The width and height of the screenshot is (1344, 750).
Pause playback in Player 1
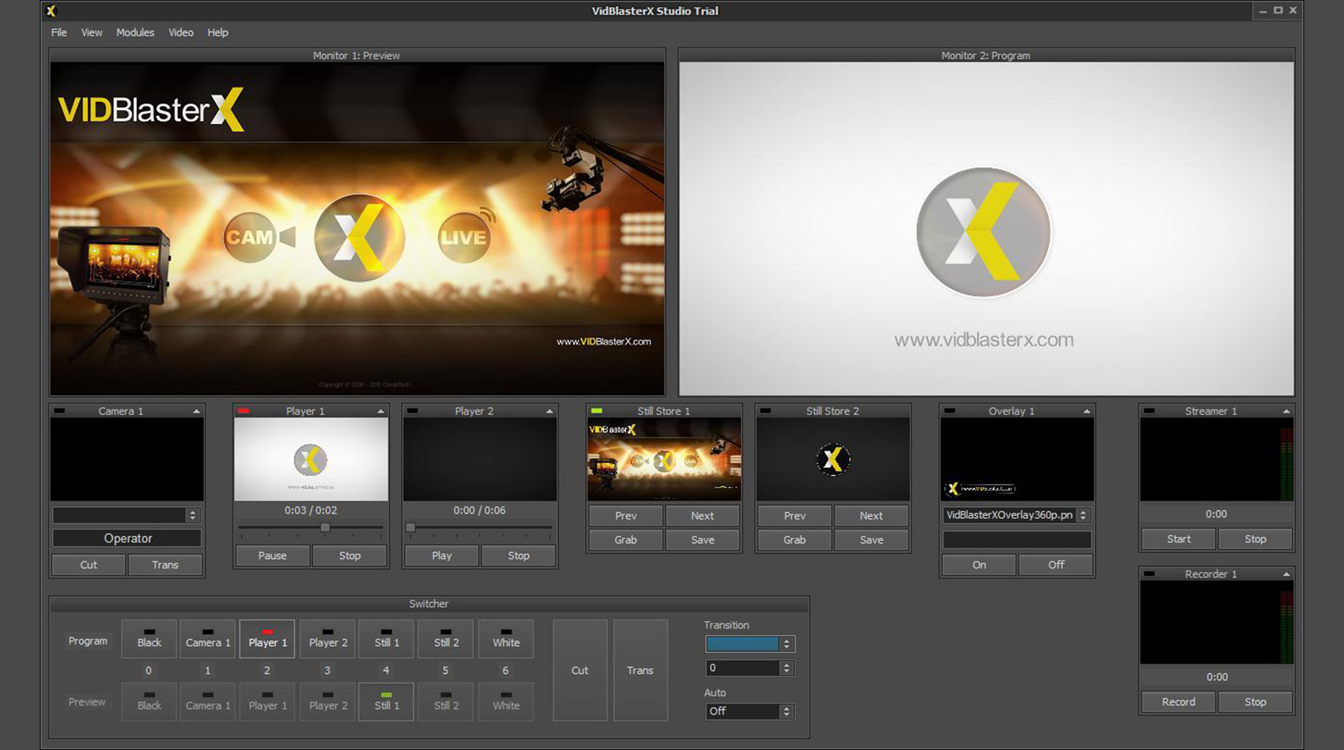[272, 556]
